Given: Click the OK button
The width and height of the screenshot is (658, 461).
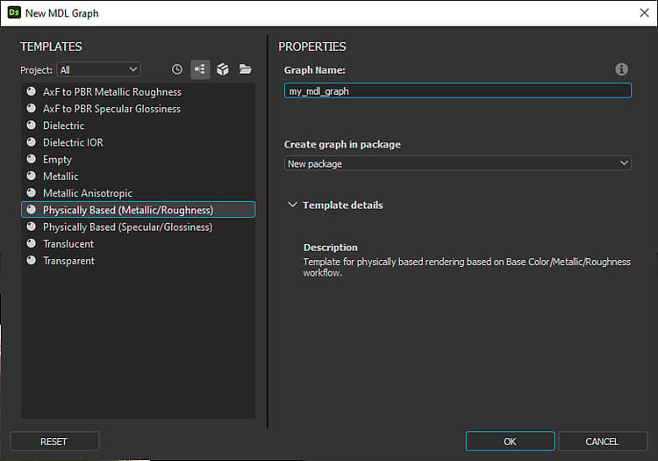Looking at the screenshot, I should tap(510, 442).
